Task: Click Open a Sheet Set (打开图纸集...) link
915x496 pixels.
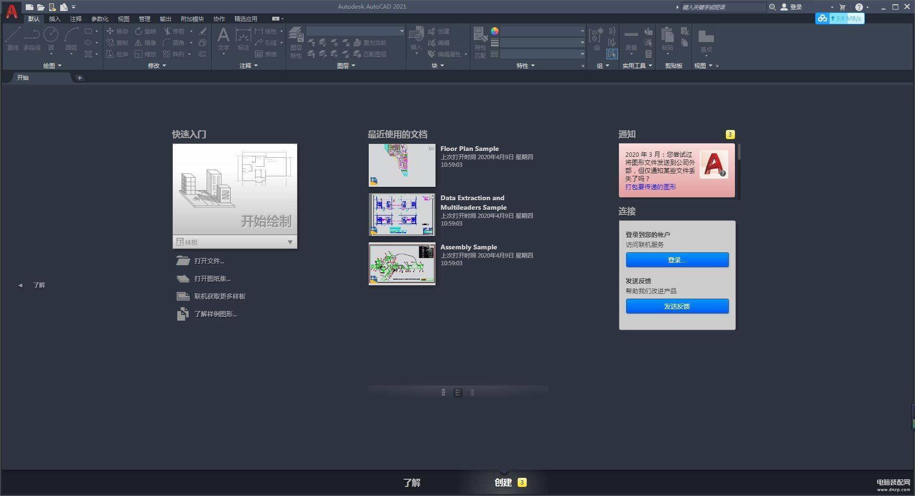Action: (203, 279)
